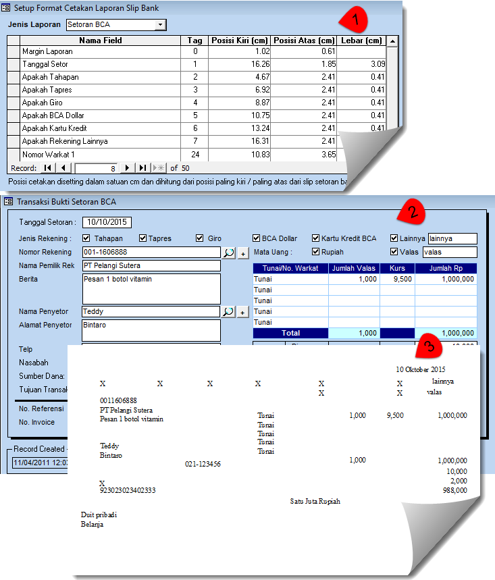Image resolution: width=495 pixels, height=580 pixels.
Task: Toggle the Giro checkbox
Action: pos(199,238)
